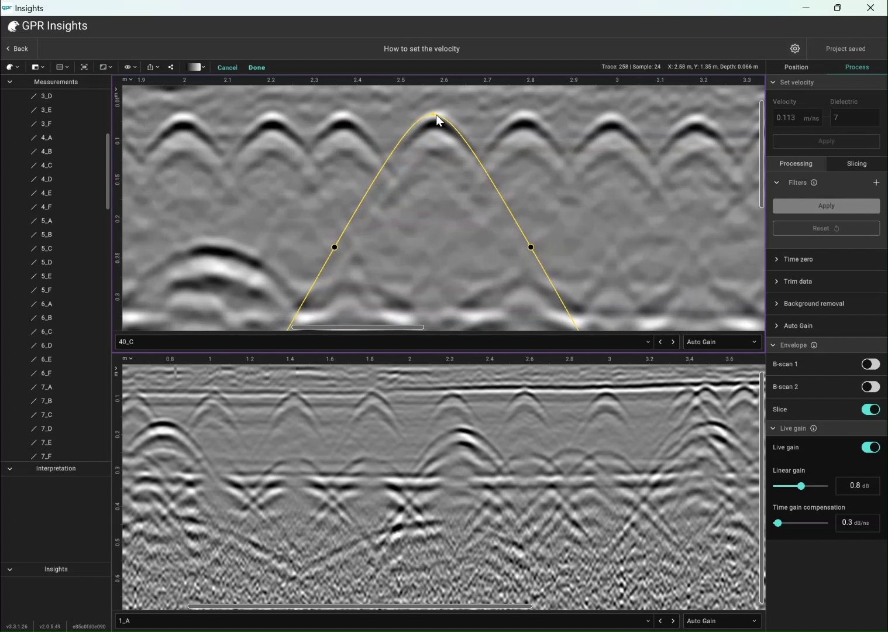This screenshot has height=632, width=888.
Task: Switch to the Process tab
Action: (x=858, y=67)
